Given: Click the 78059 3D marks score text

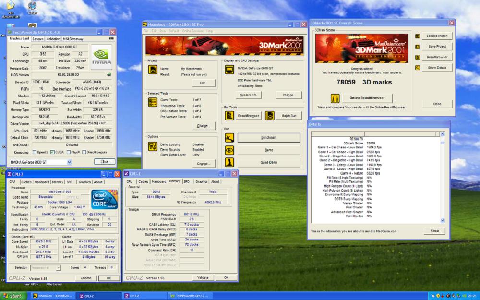Looking at the screenshot, I should coord(364,83).
